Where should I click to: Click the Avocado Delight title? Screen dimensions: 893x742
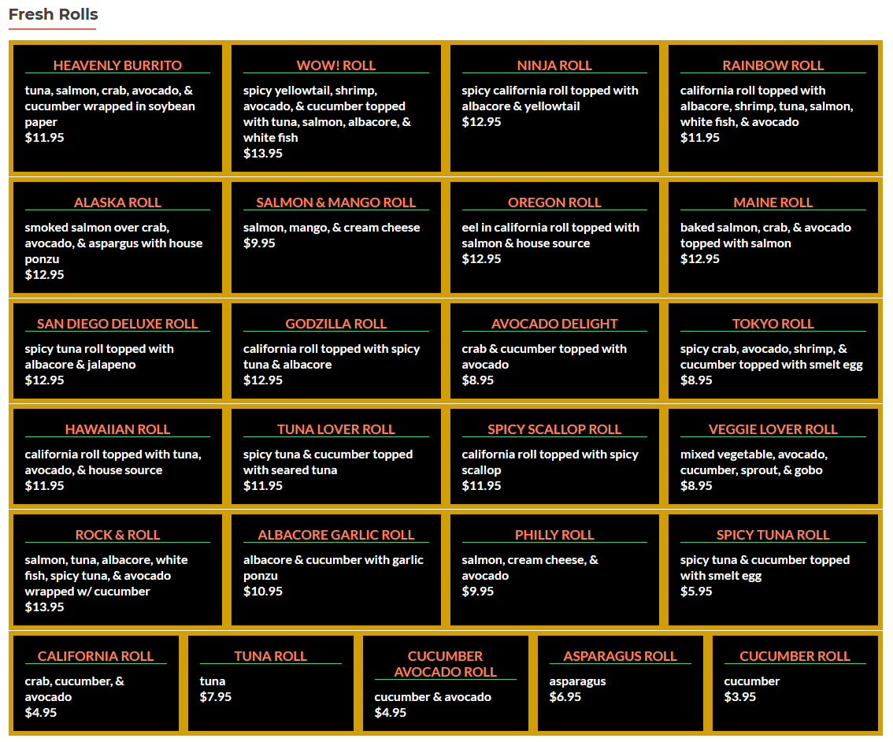pyautogui.click(x=554, y=324)
